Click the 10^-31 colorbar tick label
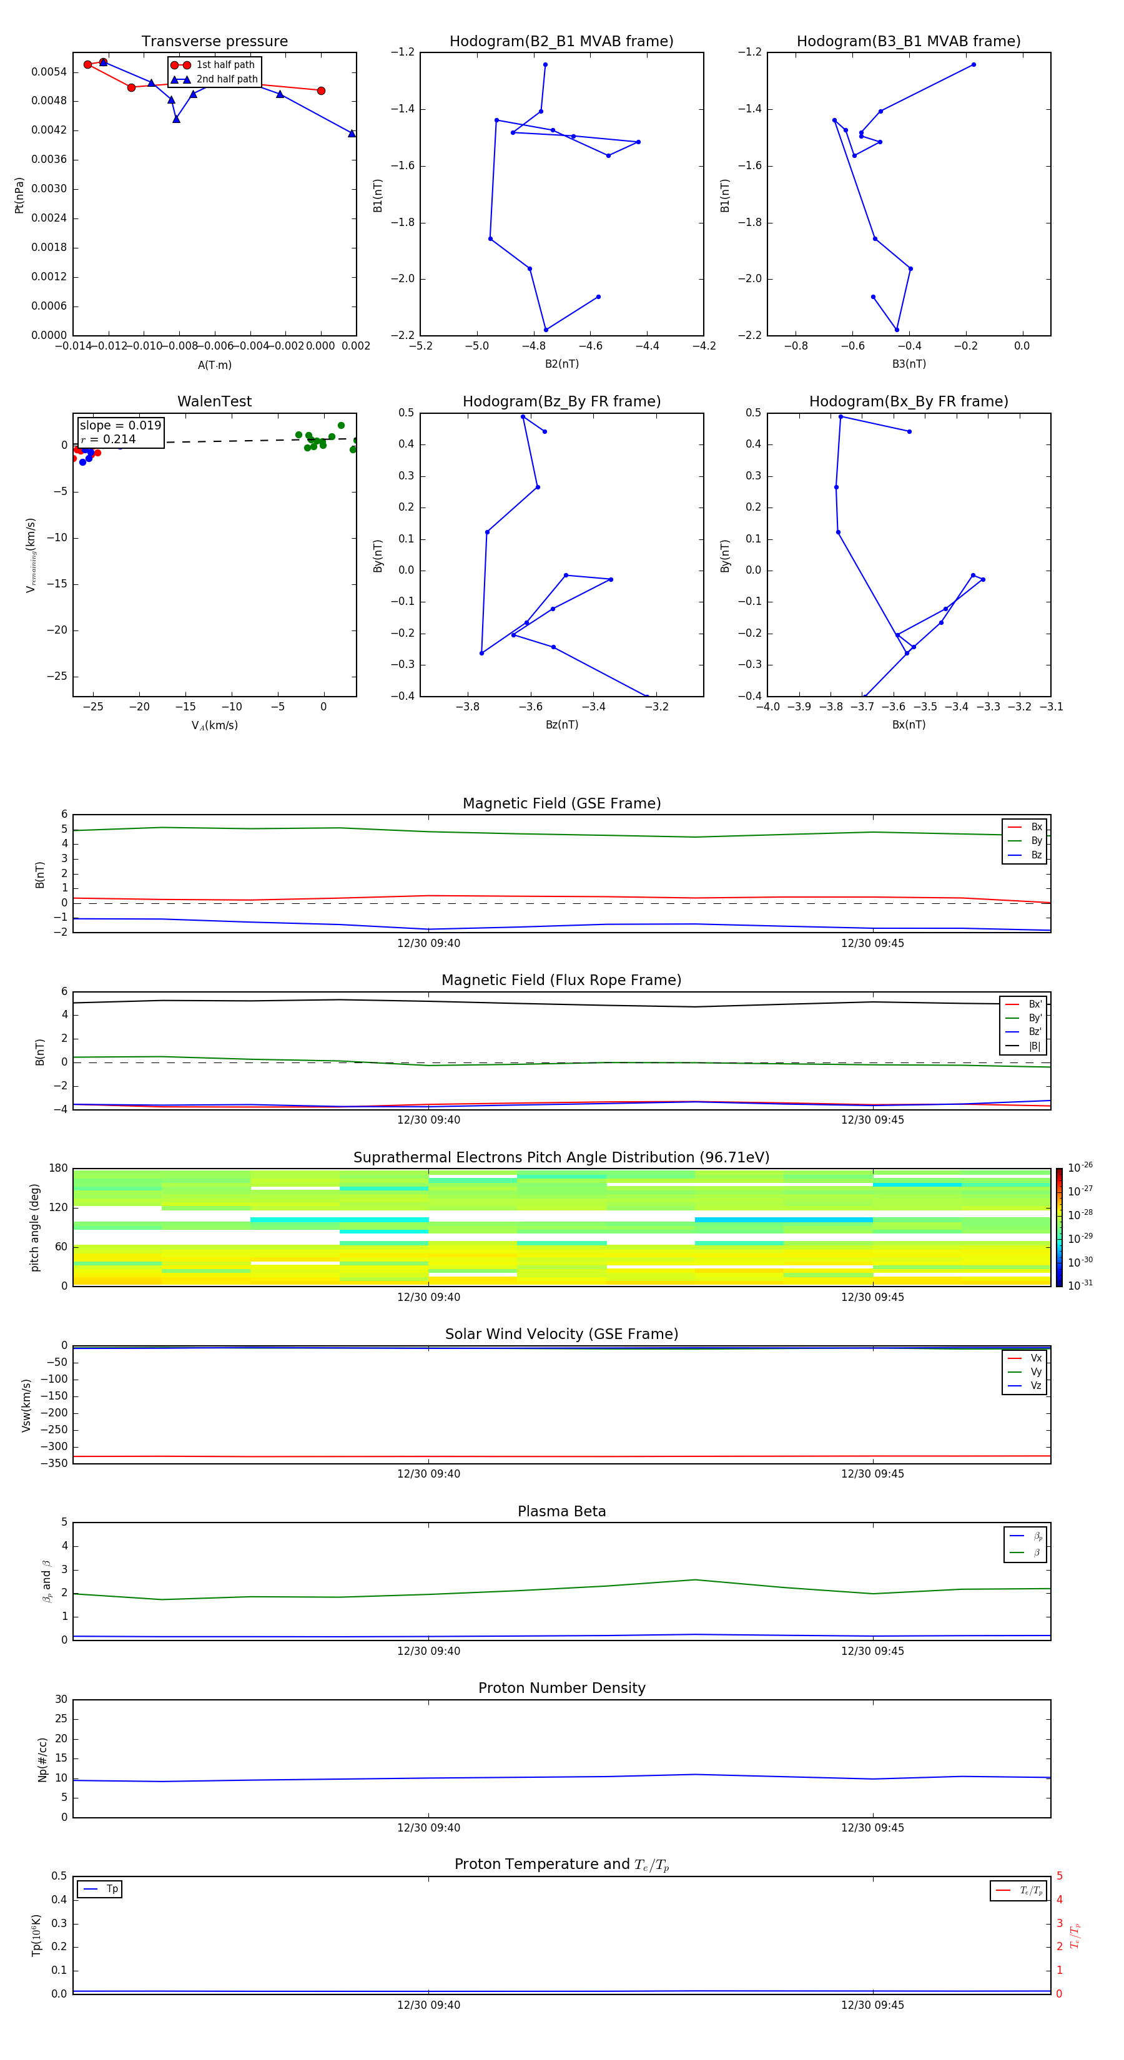The image size is (1124, 2060). (1080, 1285)
